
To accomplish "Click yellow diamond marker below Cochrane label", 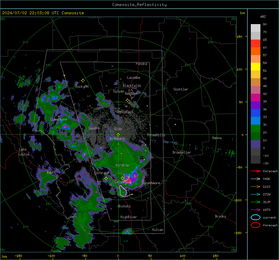I will click(x=106, y=179).
